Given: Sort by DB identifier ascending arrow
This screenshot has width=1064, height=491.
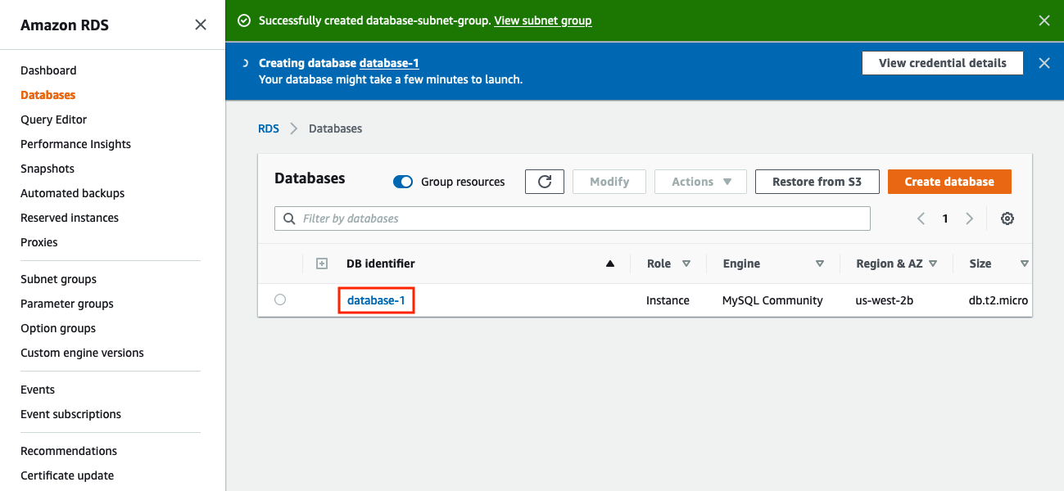Looking at the screenshot, I should [609, 264].
